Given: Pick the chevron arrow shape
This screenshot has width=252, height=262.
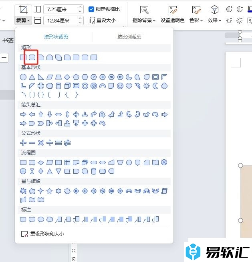Looking at the screenshot, I should (41, 124).
